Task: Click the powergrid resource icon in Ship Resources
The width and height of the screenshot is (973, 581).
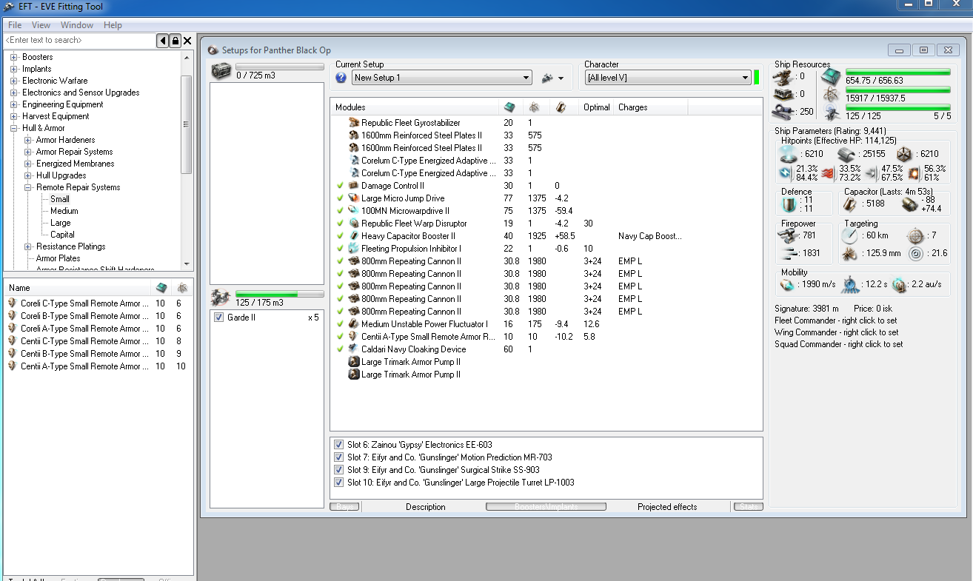Action: (x=831, y=94)
